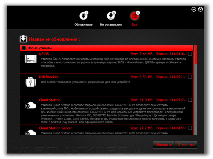This screenshot has width=213, height=159.
Task: Click Версия: B14.0917.1 text
Action: [172, 100]
